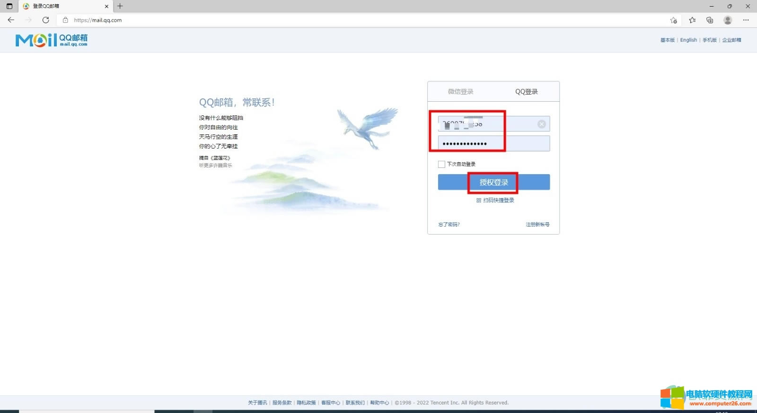Viewport: 757px width, 413px height.
Task: Open a new browser tab
Action: point(120,6)
